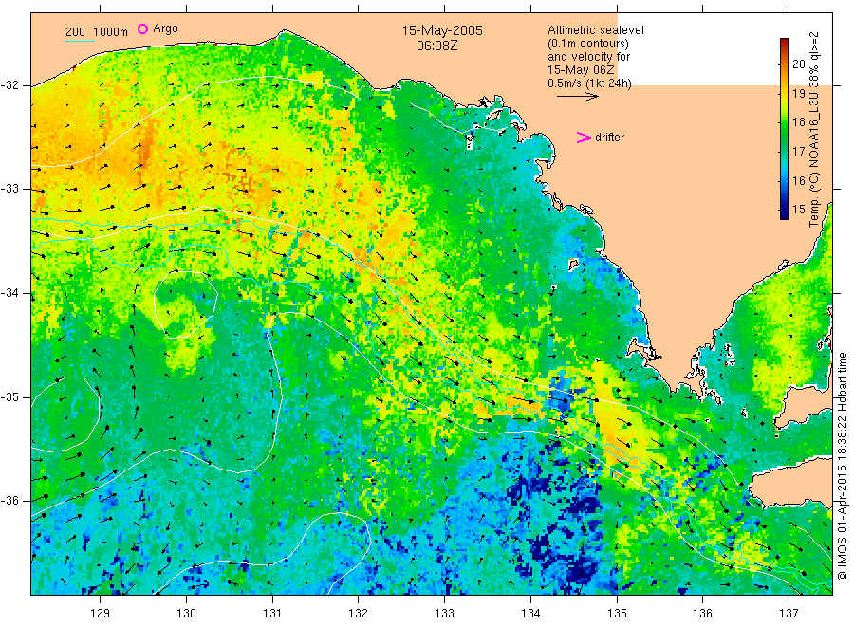
Task: Click latitude axis label '-33'
Action: (x=9, y=189)
